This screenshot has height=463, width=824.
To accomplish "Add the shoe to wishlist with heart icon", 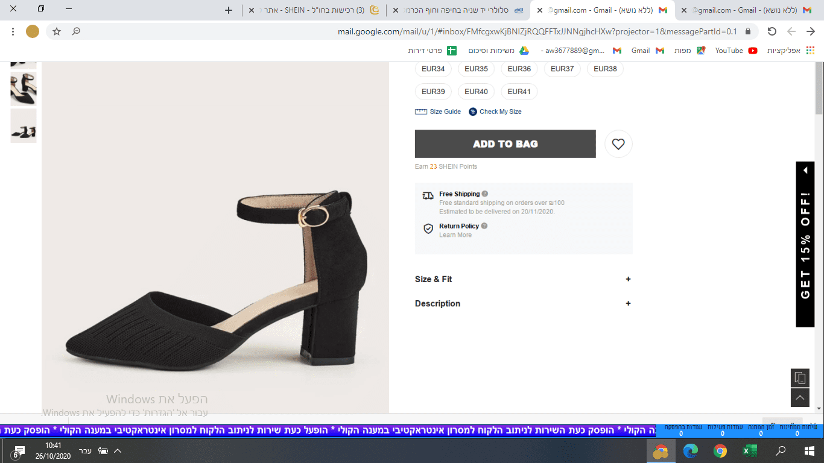I will point(618,144).
